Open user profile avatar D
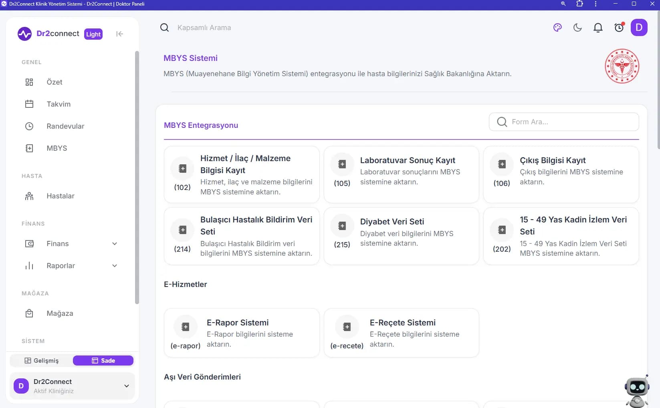Screen dimensions: 660x408 coord(639,28)
